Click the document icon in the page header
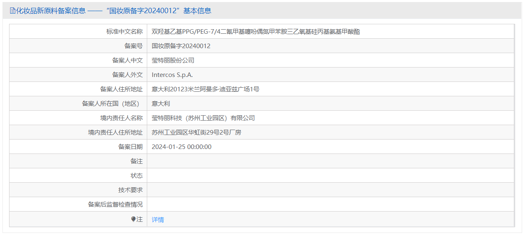The height and width of the screenshot is (235, 525). (x=12, y=11)
